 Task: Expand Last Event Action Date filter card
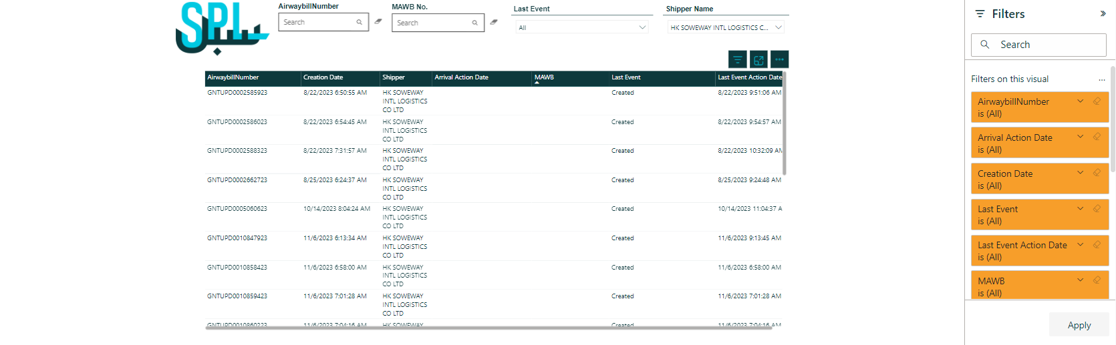click(1080, 245)
